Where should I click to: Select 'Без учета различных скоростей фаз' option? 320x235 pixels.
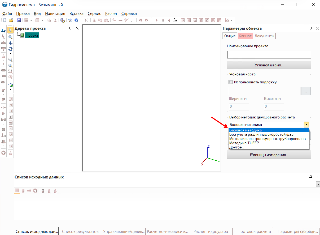tap(261, 134)
